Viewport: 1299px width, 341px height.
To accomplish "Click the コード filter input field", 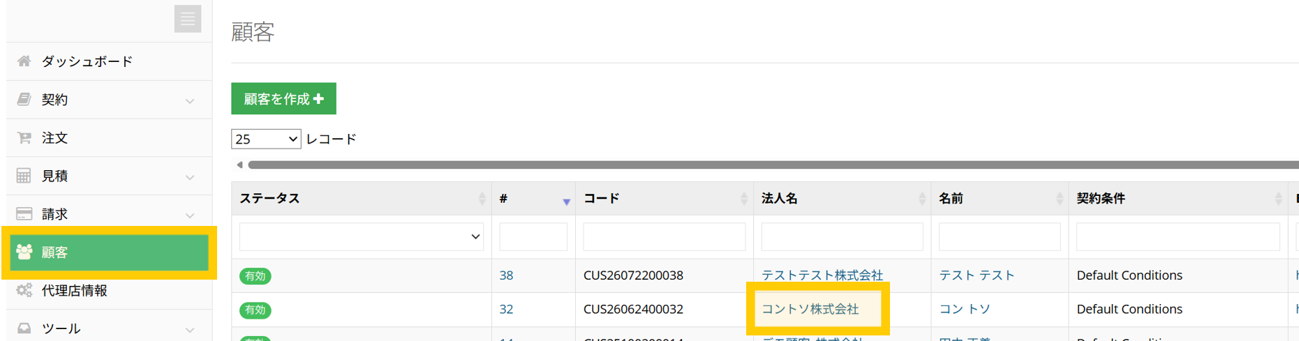I will [664, 236].
